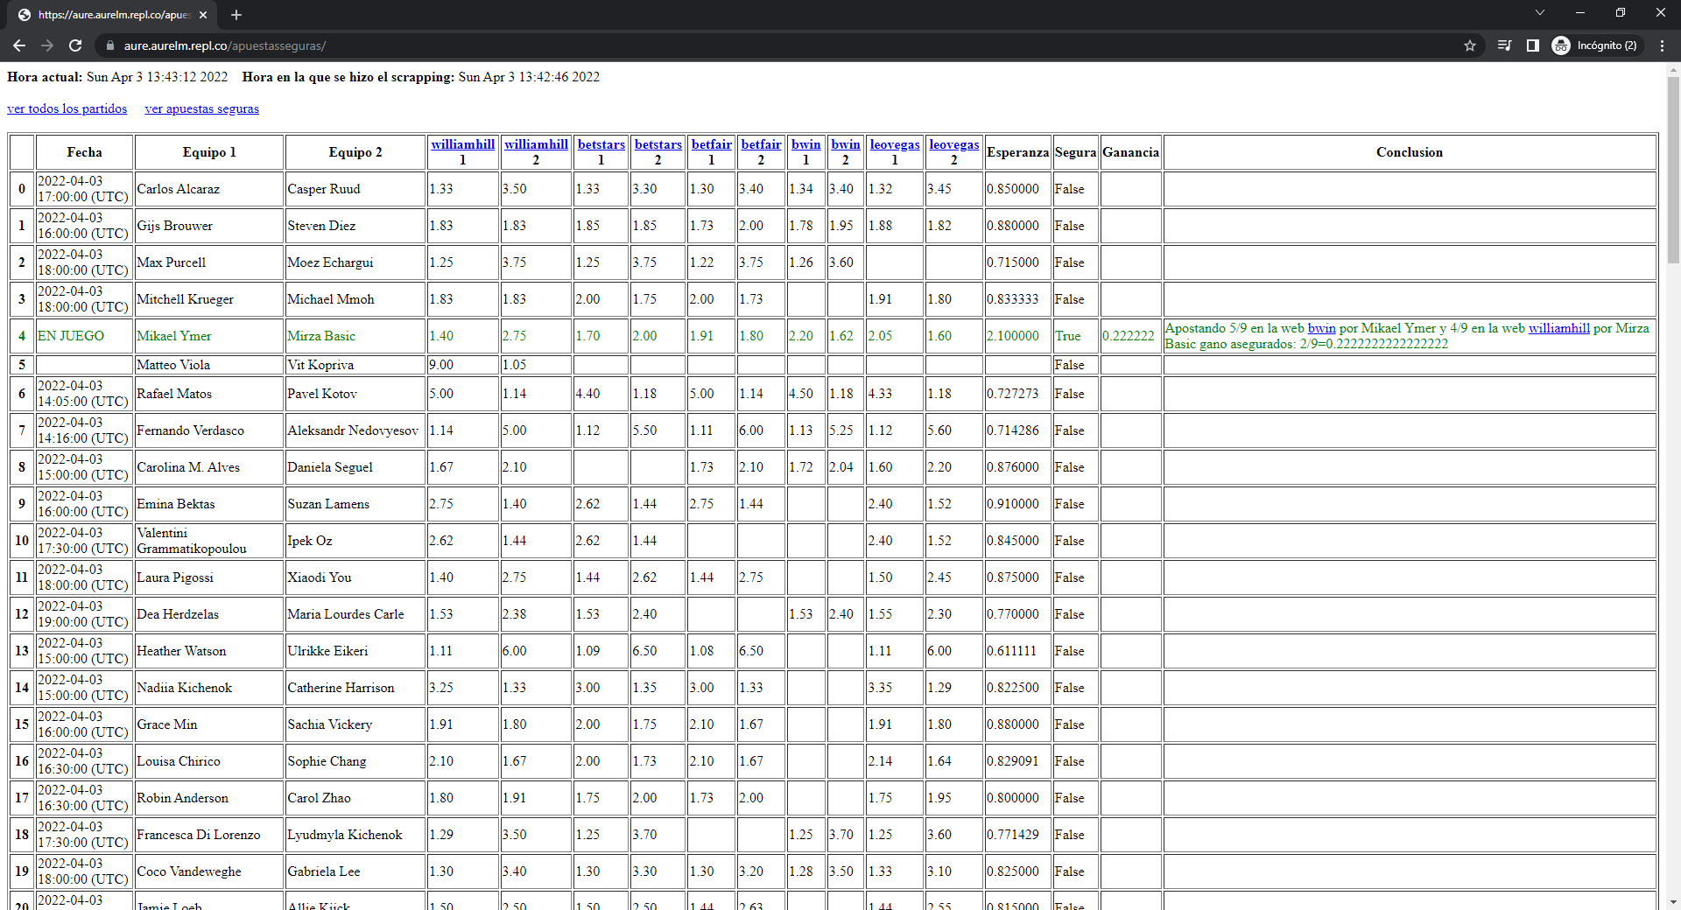Click 'Gabriela Lee' cell
The width and height of the screenshot is (1681, 910).
point(355,871)
